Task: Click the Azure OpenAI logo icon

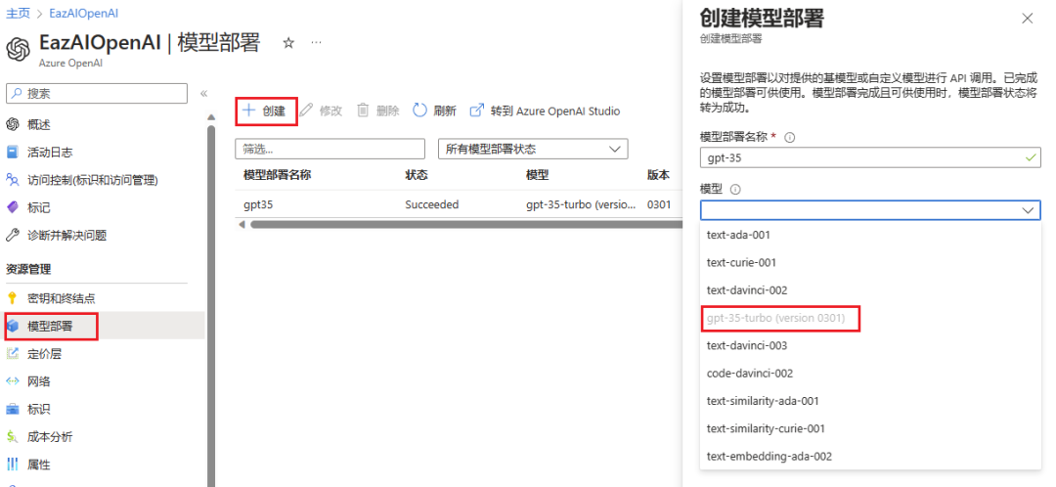Action: (x=19, y=49)
